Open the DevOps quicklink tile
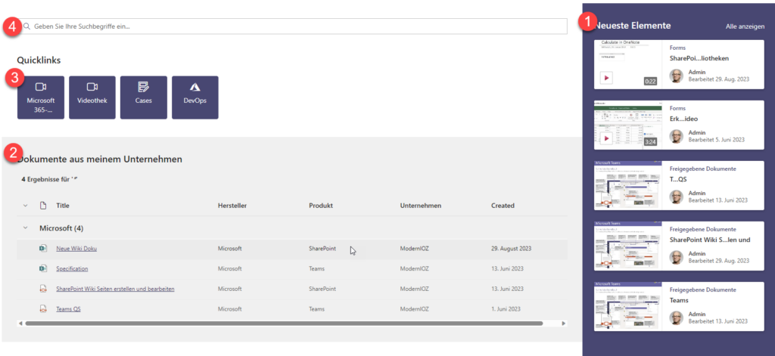This screenshot has height=356, width=775. click(x=195, y=98)
